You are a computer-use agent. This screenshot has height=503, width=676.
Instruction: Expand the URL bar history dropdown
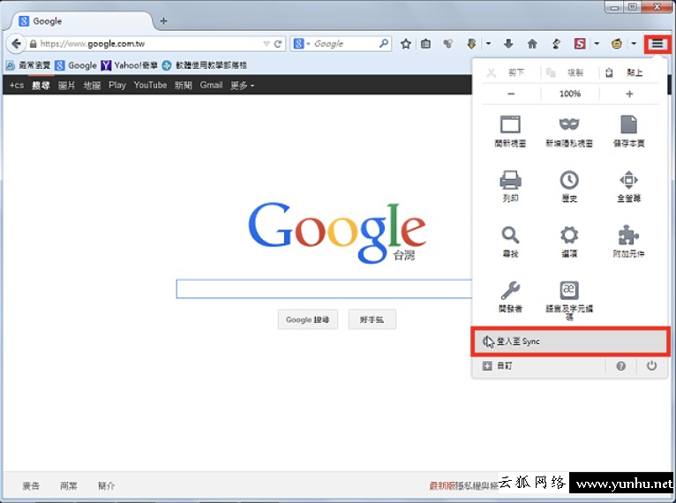coord(266,43)
